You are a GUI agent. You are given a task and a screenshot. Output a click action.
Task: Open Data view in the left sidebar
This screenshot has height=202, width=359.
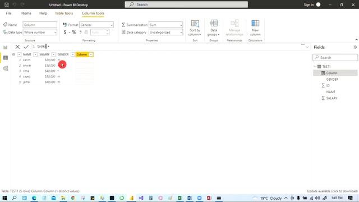point(6,58)
